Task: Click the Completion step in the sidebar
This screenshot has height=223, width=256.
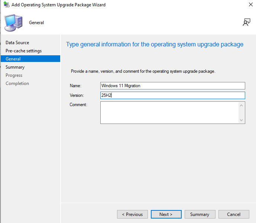Action: click(x=17, y=83)
